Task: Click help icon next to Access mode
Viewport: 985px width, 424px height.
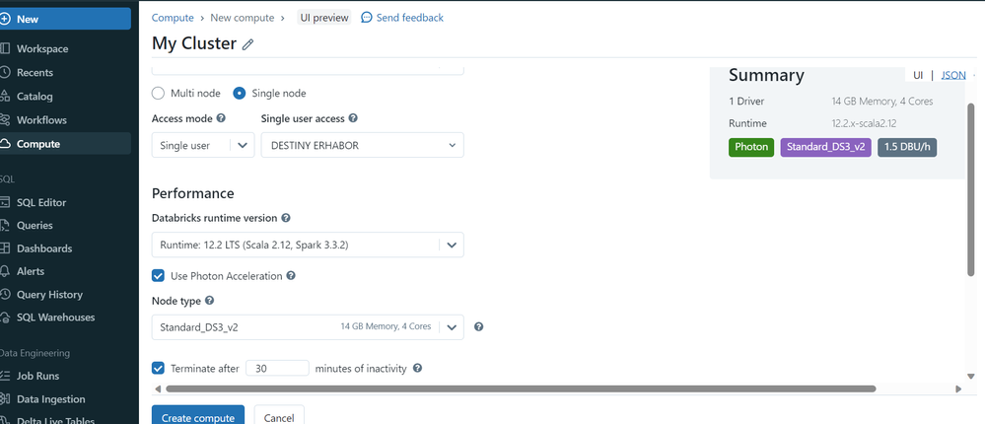Action: click(x=221, y=117)
